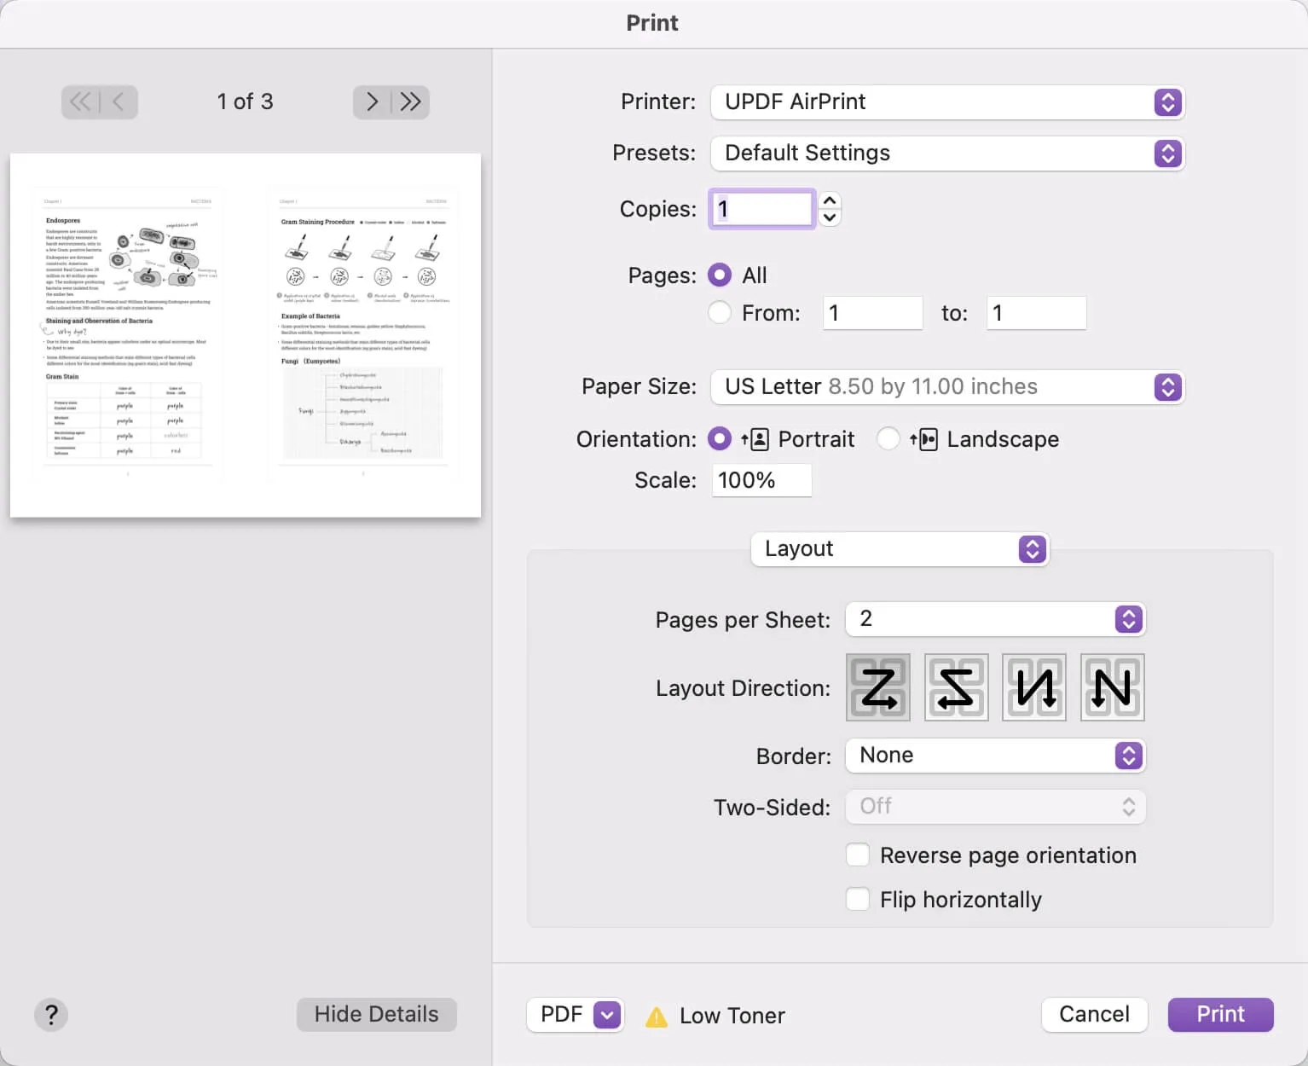This screenshot has height=1066, width=1308.
Task: Choose the N-pattern layout direction icon
Action: tap(1112, 687)
